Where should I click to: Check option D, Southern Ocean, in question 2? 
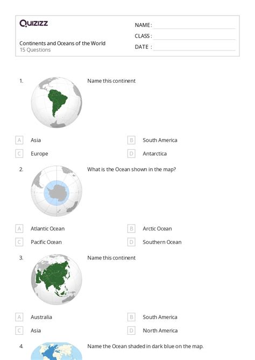(131, 242)
